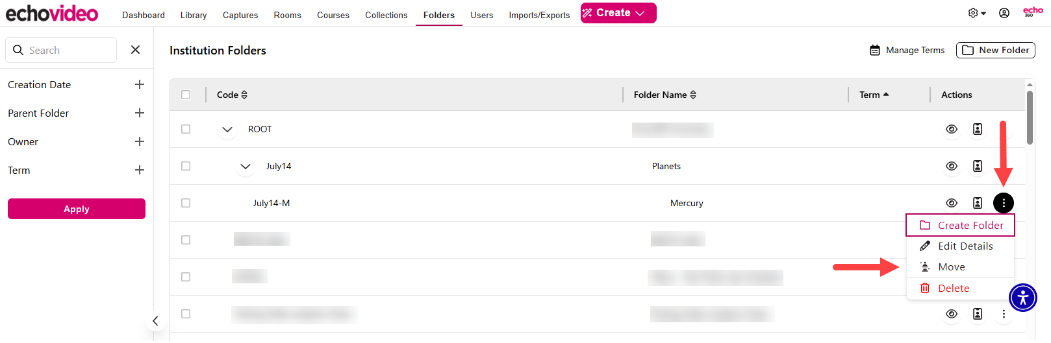Screen dimensions: 1051x343
Task: Click the Create magic wand icon
Action: point(587,13)
